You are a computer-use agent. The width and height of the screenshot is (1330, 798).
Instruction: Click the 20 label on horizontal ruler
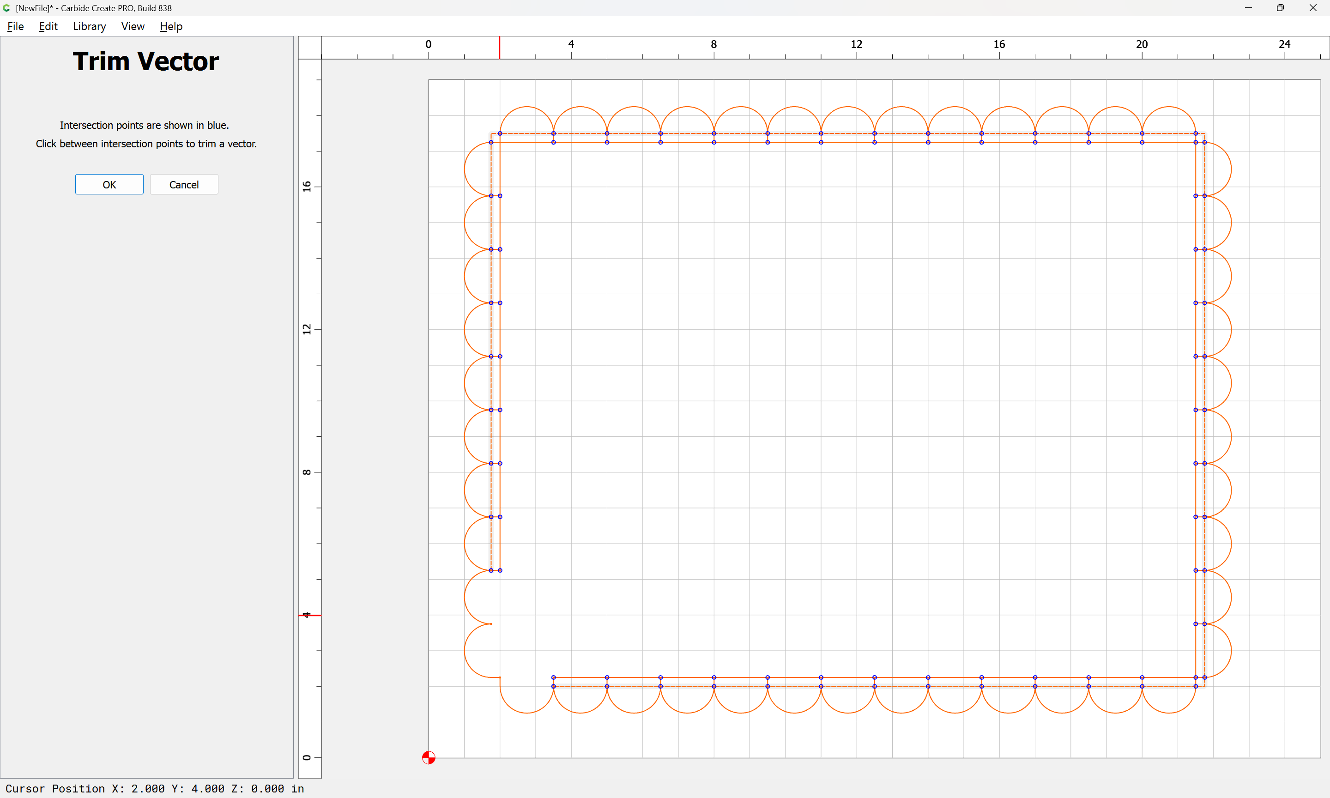pos(1142,44)
